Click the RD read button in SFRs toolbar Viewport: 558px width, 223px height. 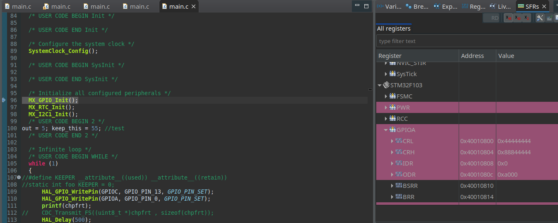point(492,18)
